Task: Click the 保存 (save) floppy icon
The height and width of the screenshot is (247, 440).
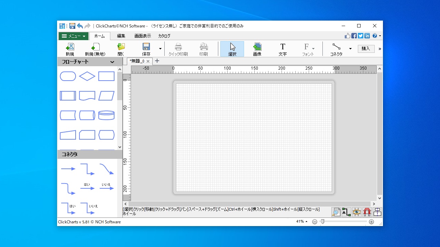Action: [x=146, y=49]
